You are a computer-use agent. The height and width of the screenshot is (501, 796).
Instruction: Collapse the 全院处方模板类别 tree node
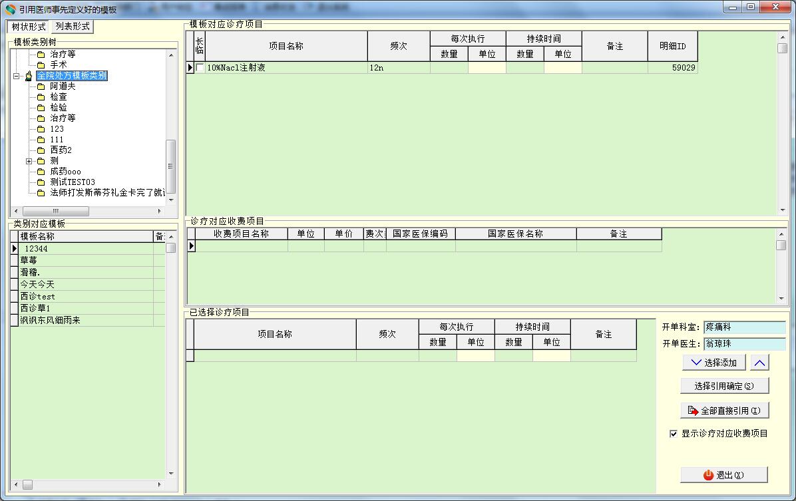16,76
